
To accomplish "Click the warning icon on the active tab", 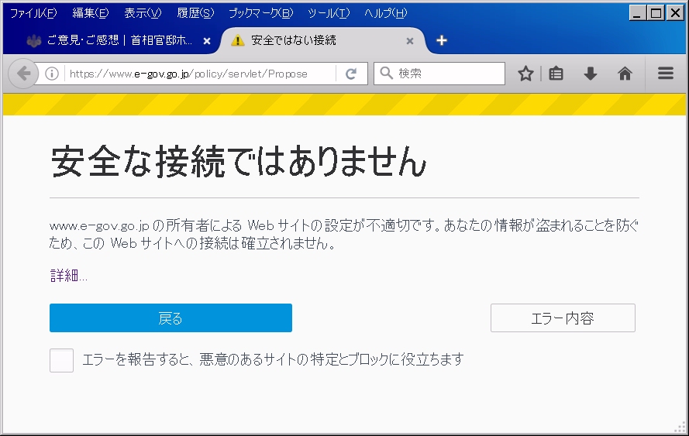I will pyautogui.click(x=237, y=40).
